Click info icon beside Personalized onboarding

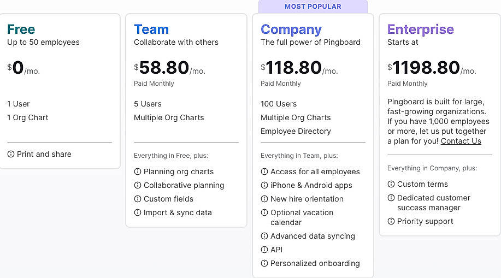(264, 263)
